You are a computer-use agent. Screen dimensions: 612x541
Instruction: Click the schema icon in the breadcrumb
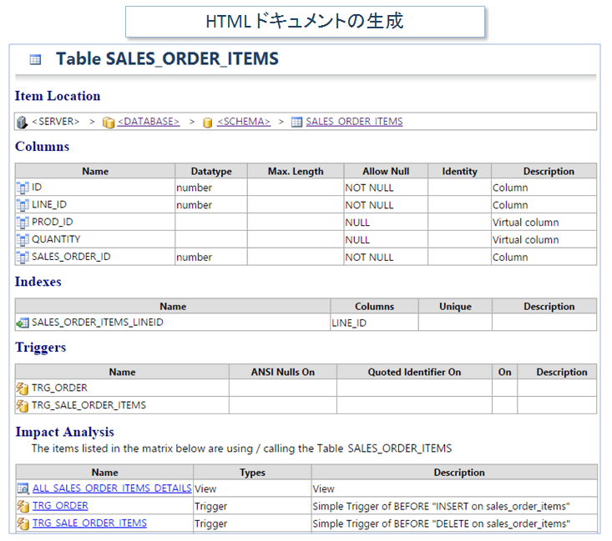click(x=208, y=122)
